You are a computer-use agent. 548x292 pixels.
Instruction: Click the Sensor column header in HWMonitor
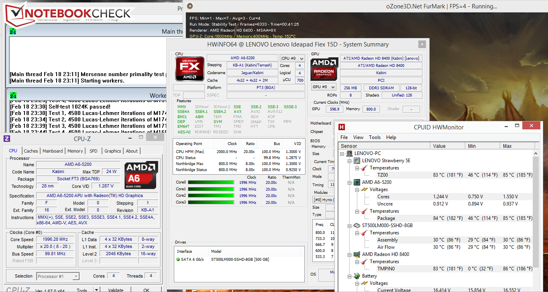click(x=384, y=146)
